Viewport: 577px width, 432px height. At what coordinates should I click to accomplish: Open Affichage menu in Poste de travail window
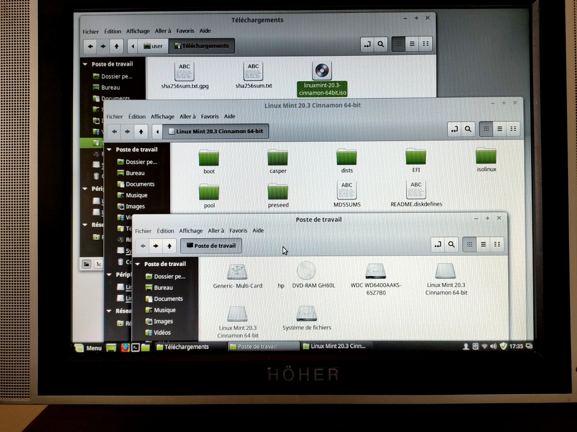[191, 231]
